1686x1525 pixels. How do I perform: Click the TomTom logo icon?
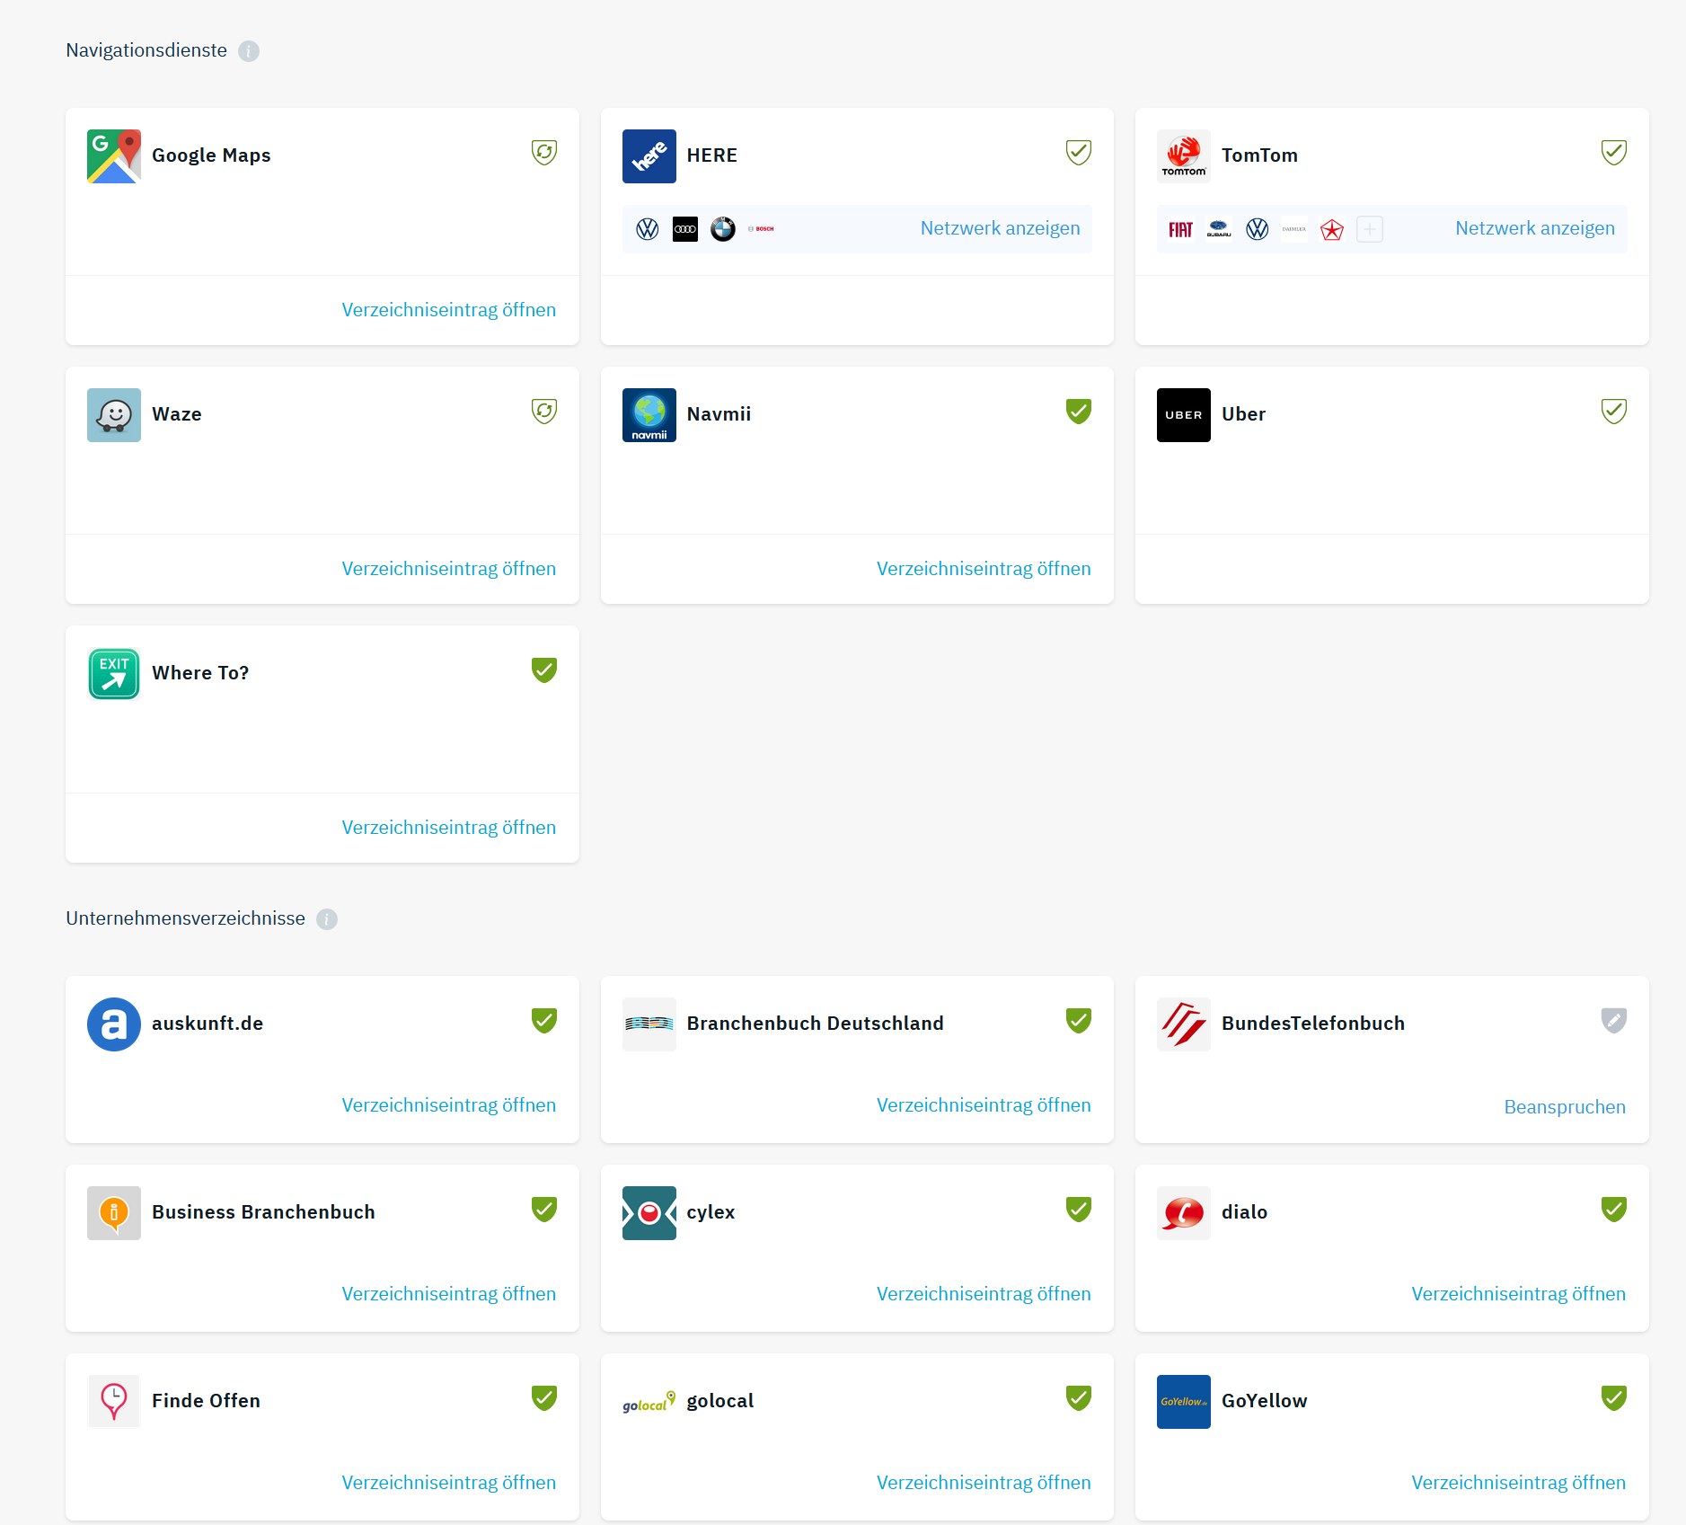click(1184, 156)
